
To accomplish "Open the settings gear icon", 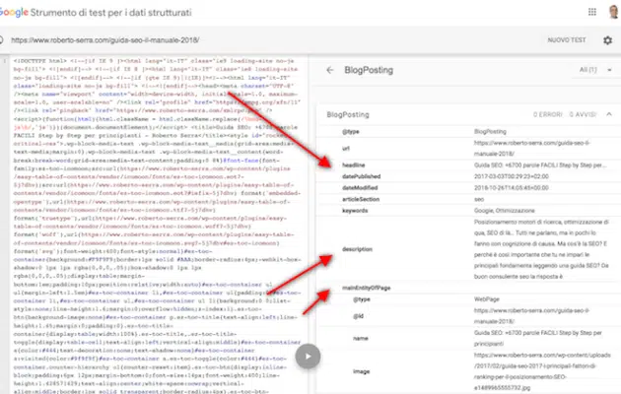I will [607, 40].
